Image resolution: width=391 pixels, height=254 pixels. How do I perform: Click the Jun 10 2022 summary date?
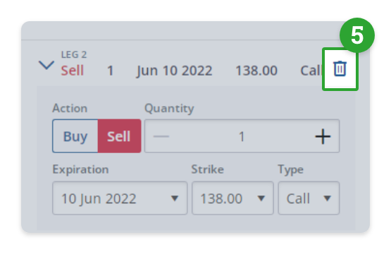[x=174, y=71]
